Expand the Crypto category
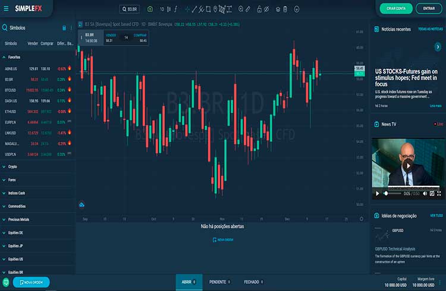 point(4,167)
